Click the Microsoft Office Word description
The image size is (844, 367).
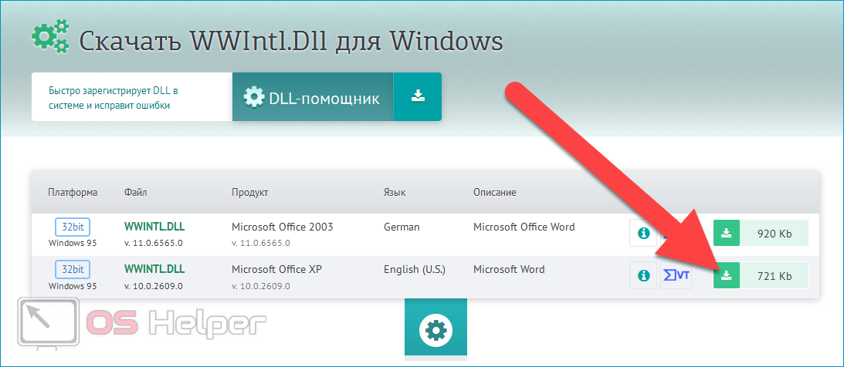(524, 227)
